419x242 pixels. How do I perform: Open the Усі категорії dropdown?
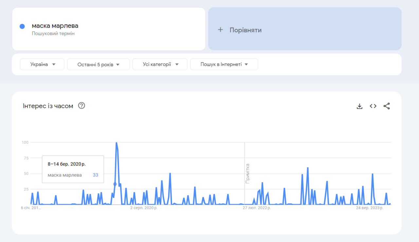pos(160,64)
